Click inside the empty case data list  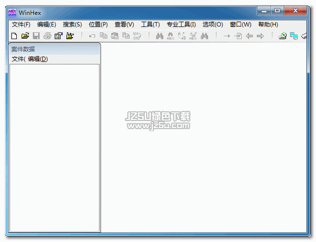coord(55,148)
